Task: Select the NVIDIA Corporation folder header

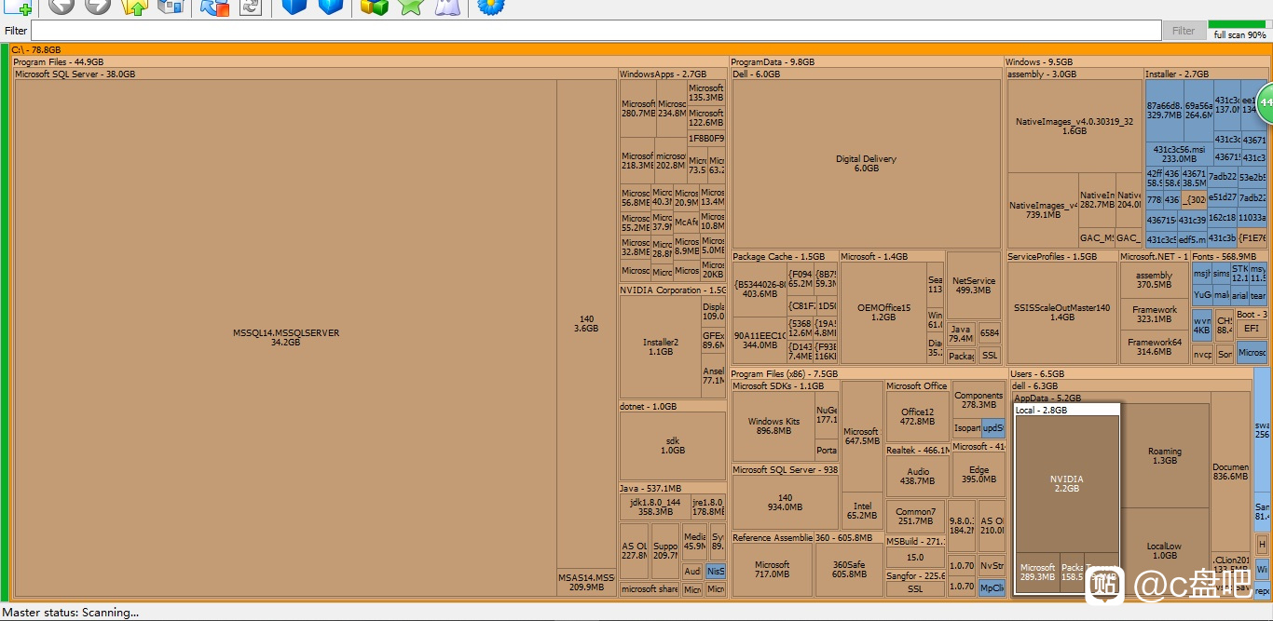Action: pos(673,290)
